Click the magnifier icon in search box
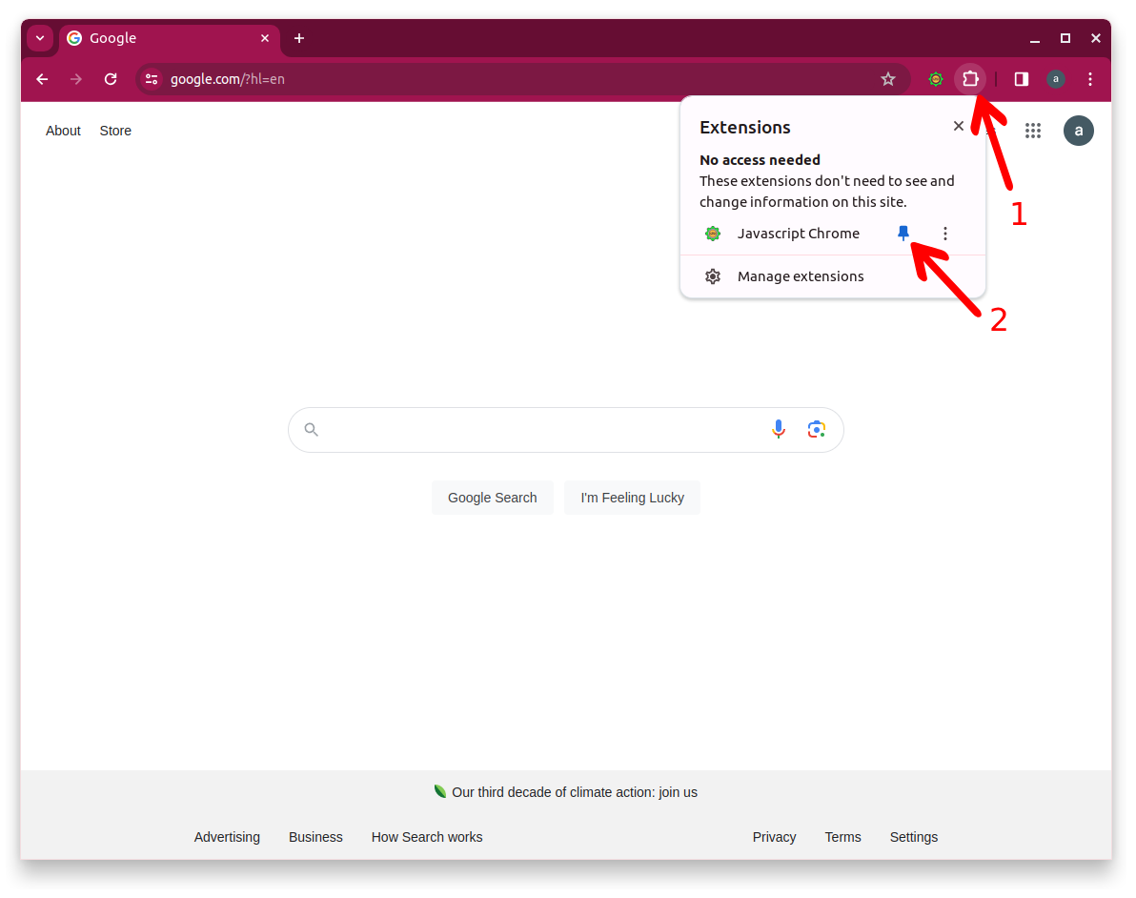The image size is (1136, 898). pyautogui.click(x=311, y=430)
